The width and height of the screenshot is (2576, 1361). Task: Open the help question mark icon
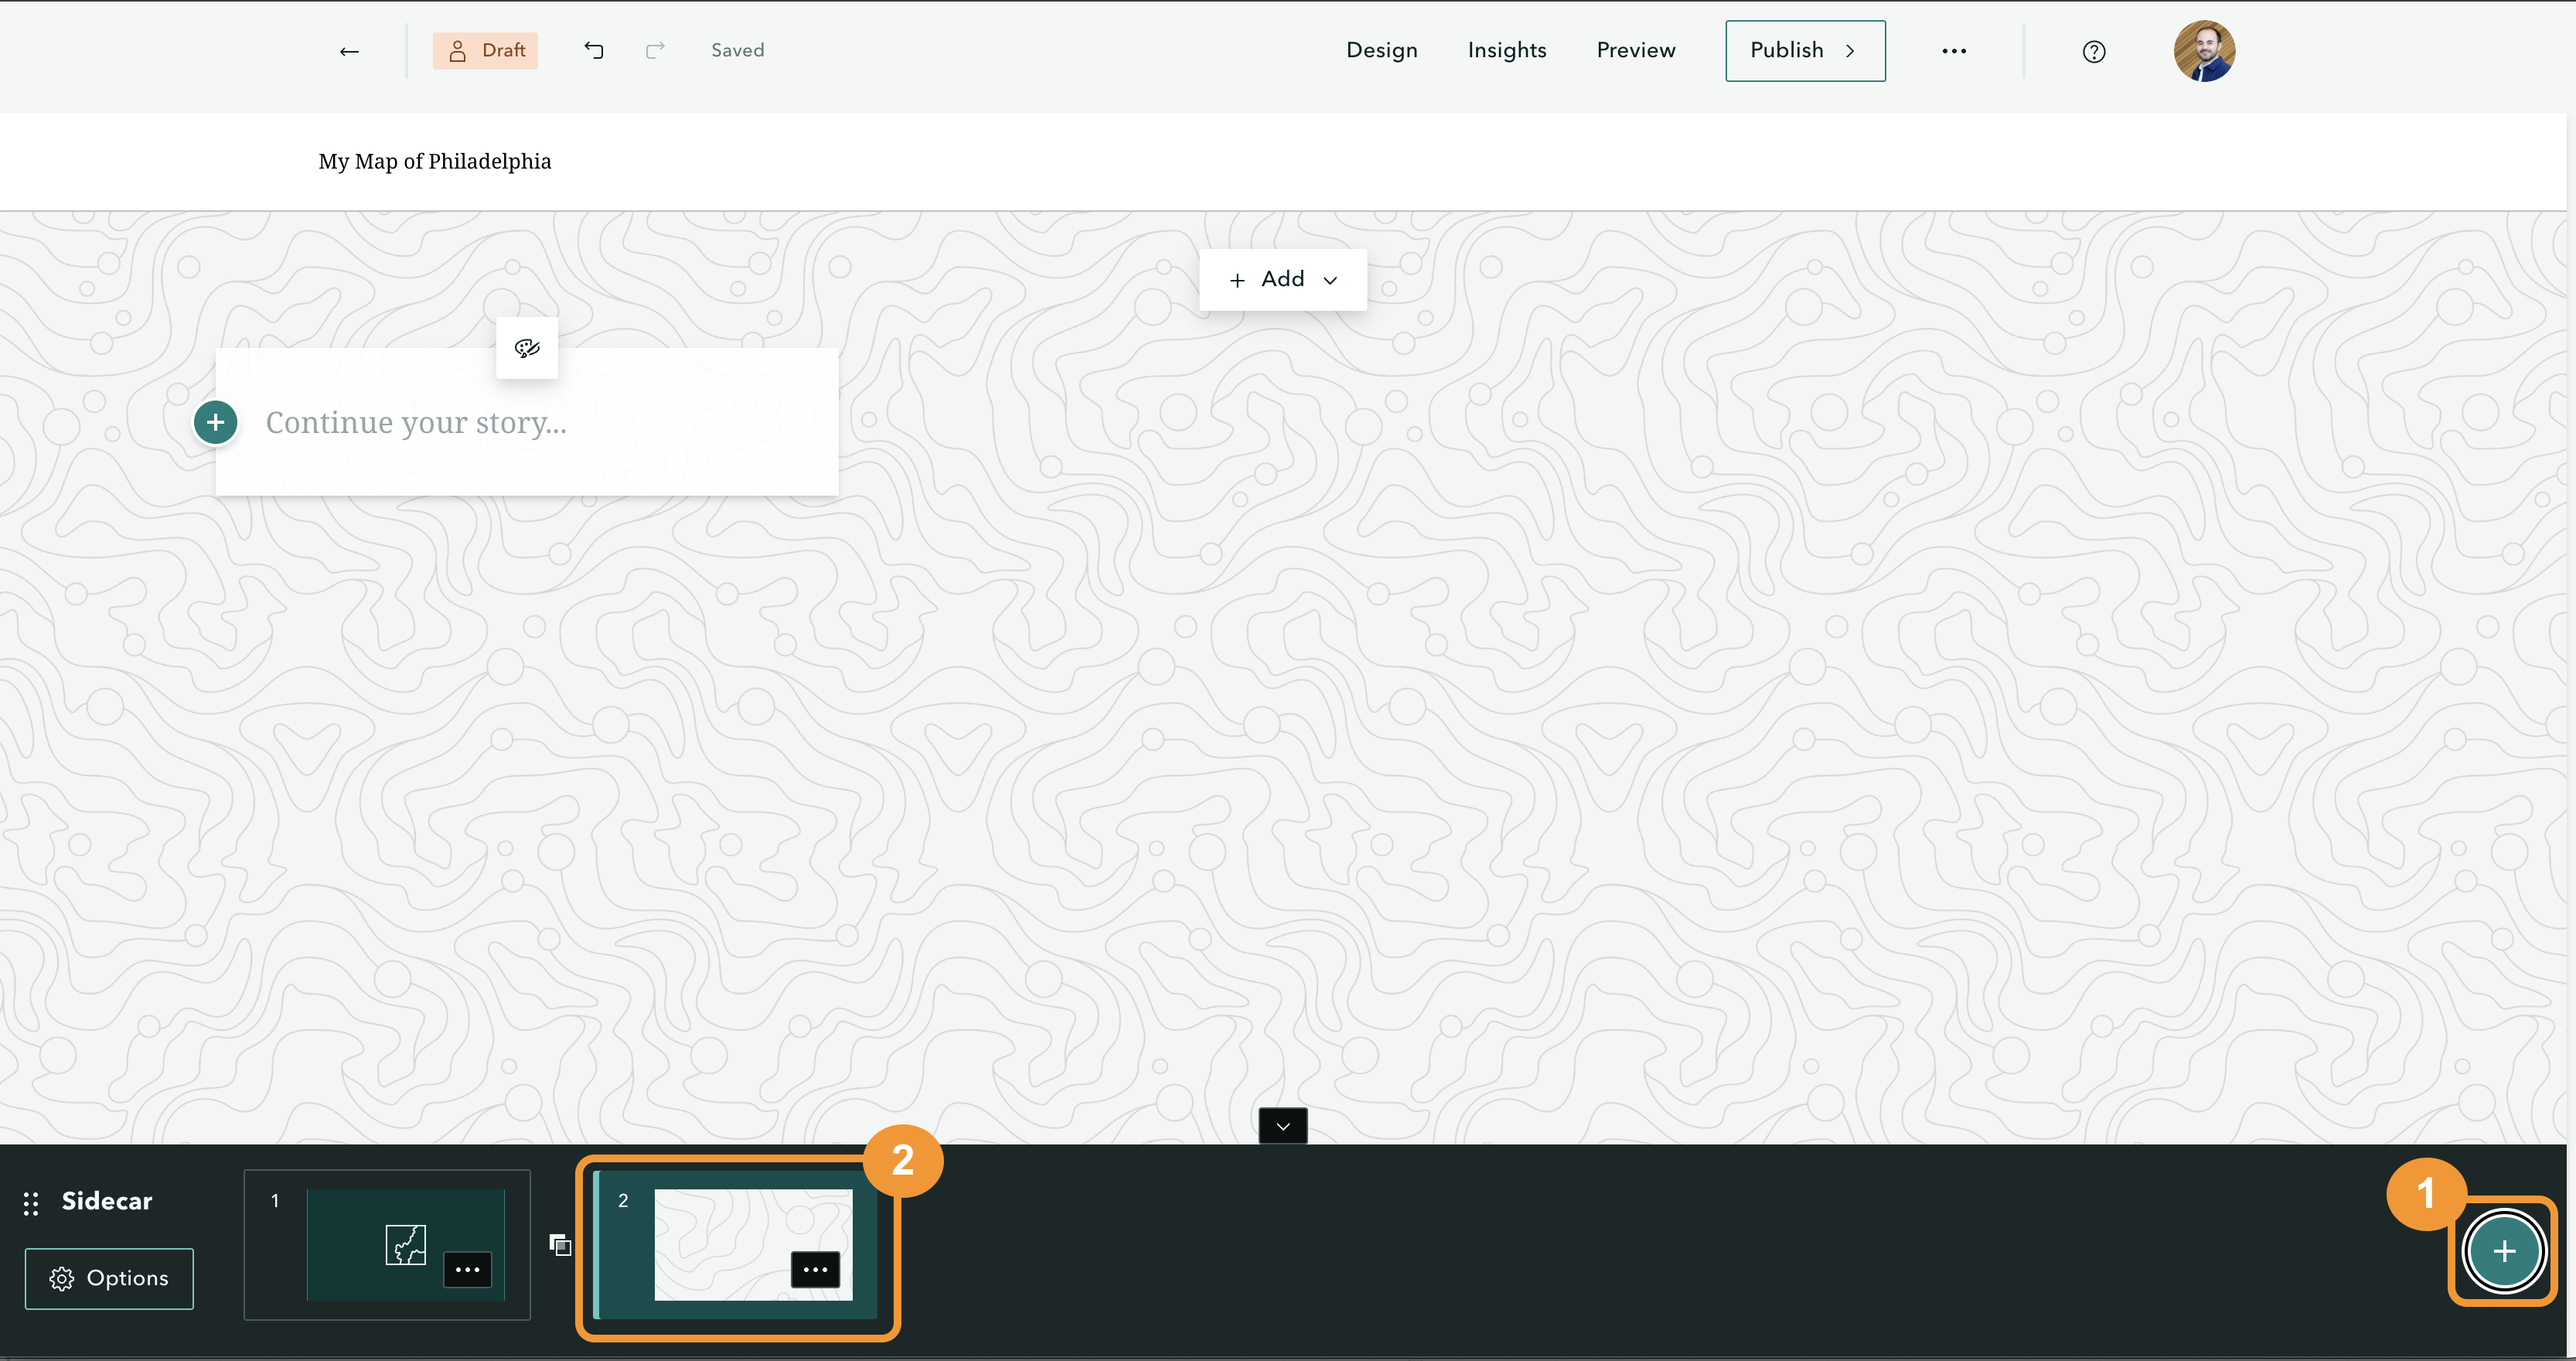[2093, 52]
